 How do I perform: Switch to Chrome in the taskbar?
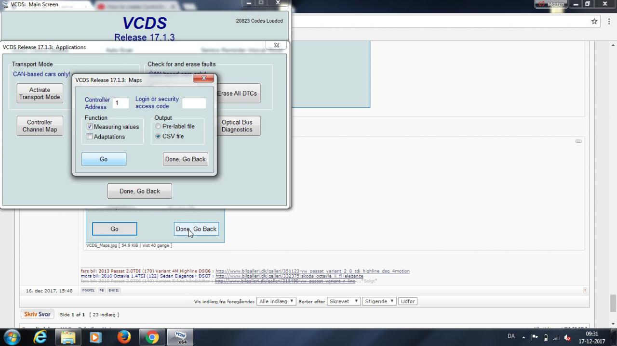pos(152,337)
